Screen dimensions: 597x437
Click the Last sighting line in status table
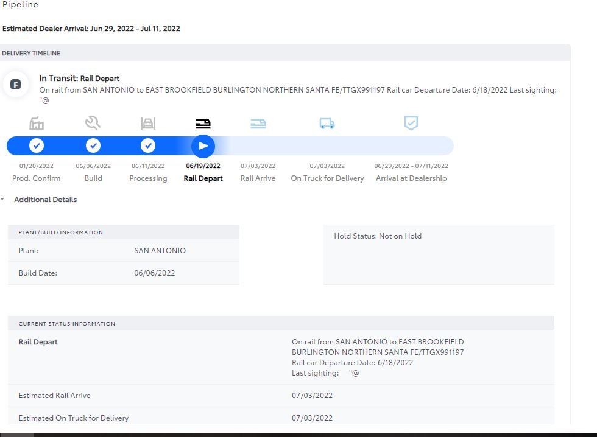325,373
